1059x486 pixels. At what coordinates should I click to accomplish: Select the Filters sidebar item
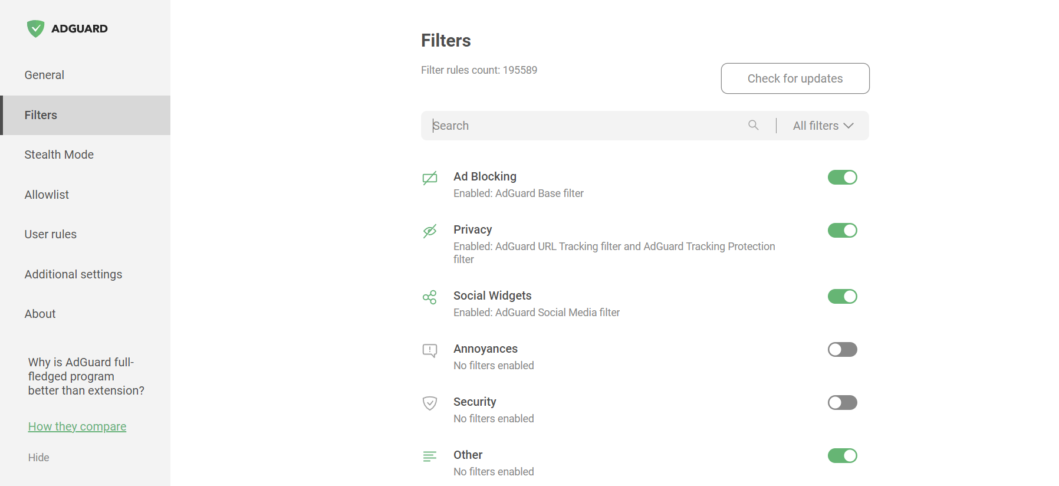click(x=85, y=115)
